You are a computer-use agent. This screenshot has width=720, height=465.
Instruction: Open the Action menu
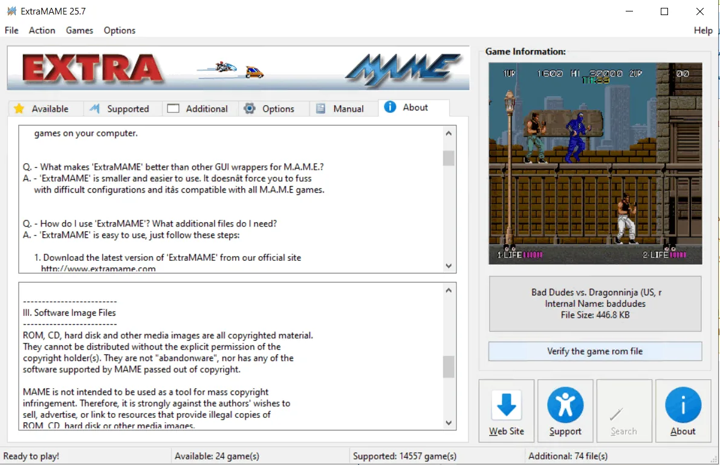42,30
